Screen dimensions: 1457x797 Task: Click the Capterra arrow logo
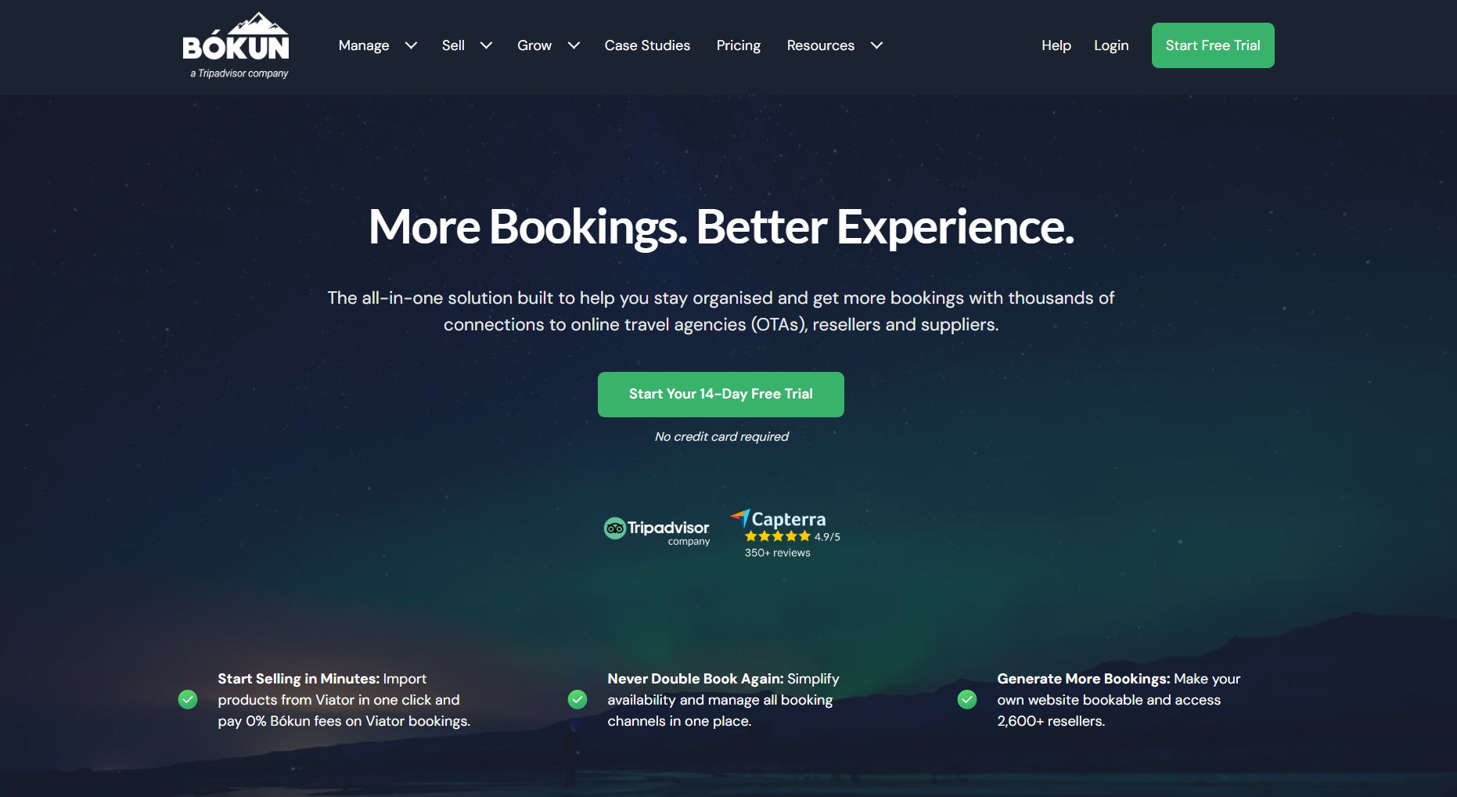coord(740,517)
